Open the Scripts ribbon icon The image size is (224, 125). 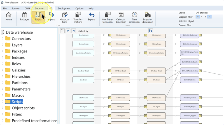click(38, 17)
